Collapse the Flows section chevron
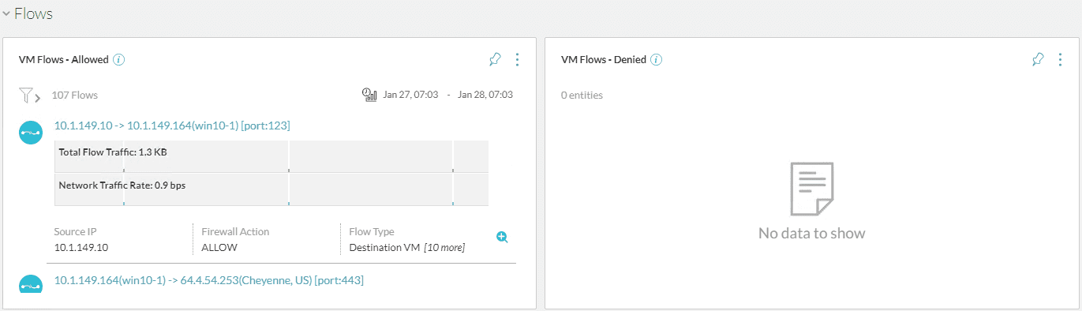The width and height of the screenshot is (1082, 311). (x=6, y=13)
